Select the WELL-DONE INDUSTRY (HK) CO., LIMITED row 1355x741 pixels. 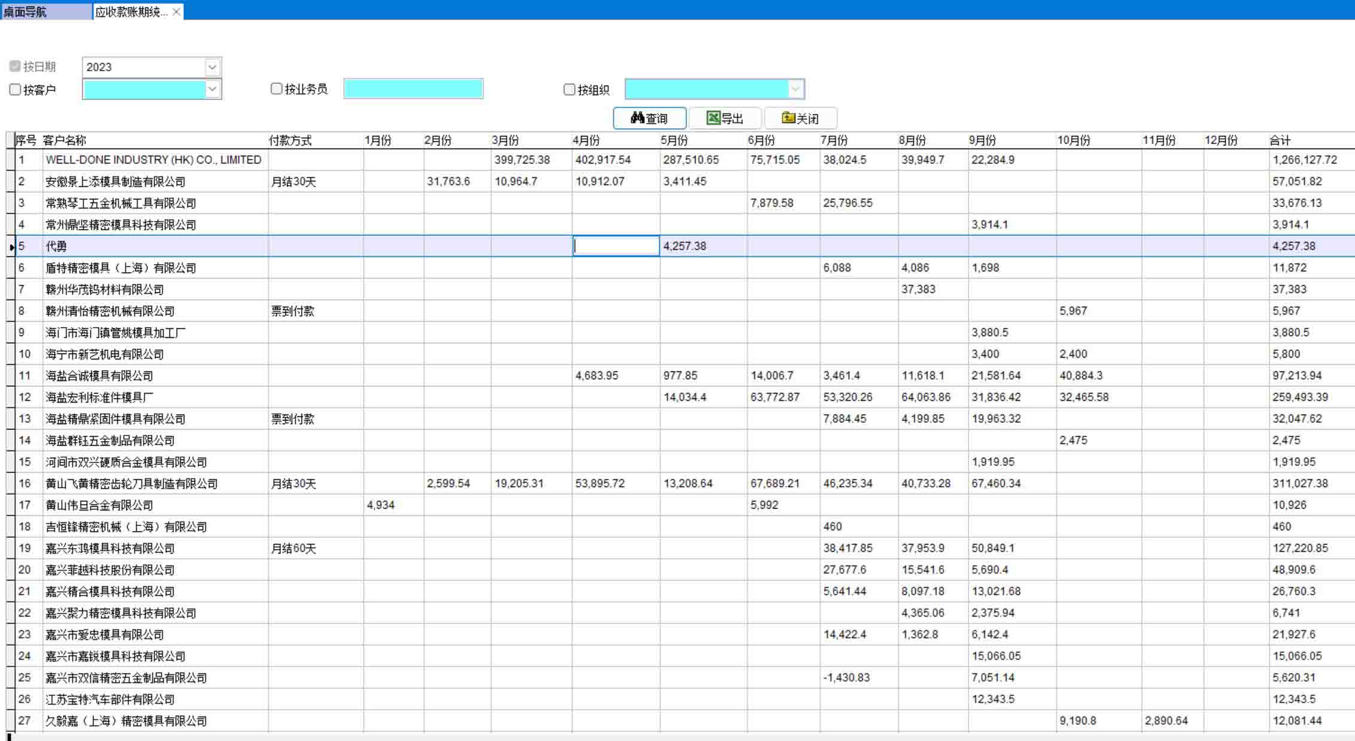click(153, 160)
